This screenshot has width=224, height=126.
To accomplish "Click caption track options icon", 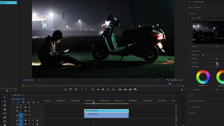I will (38, 103).
